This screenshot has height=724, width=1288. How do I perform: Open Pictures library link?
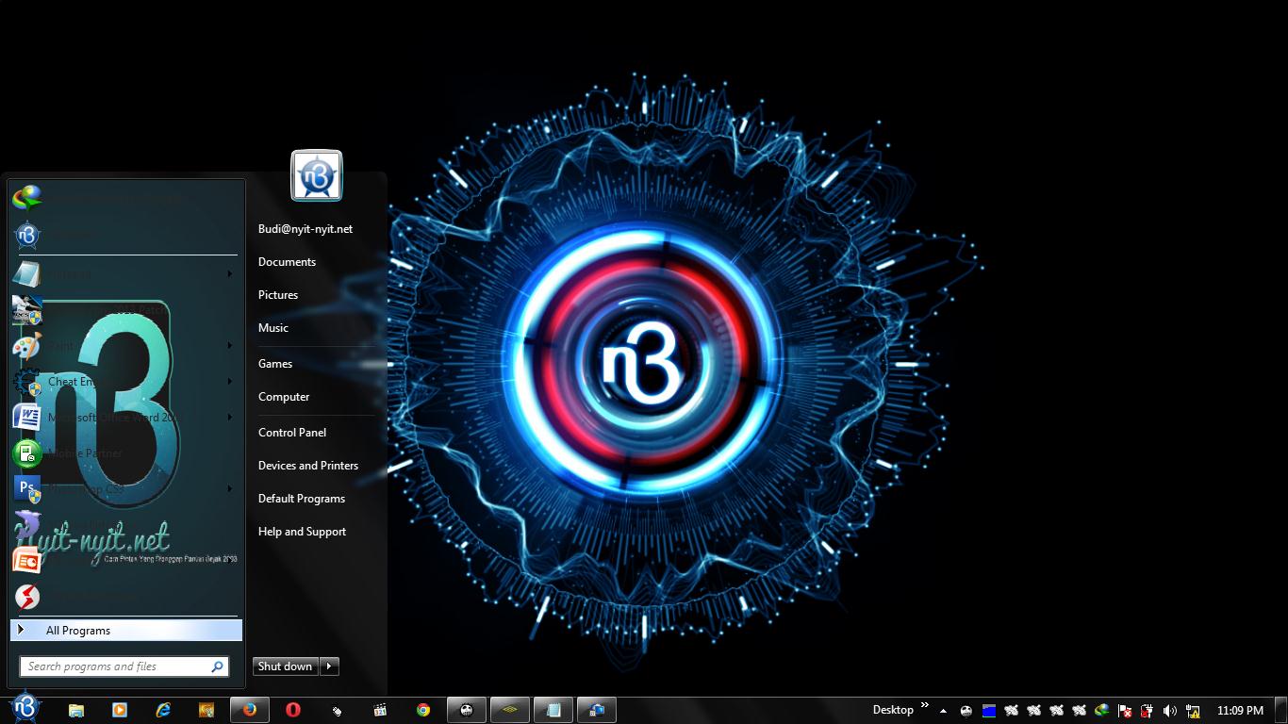coord(278,295)
